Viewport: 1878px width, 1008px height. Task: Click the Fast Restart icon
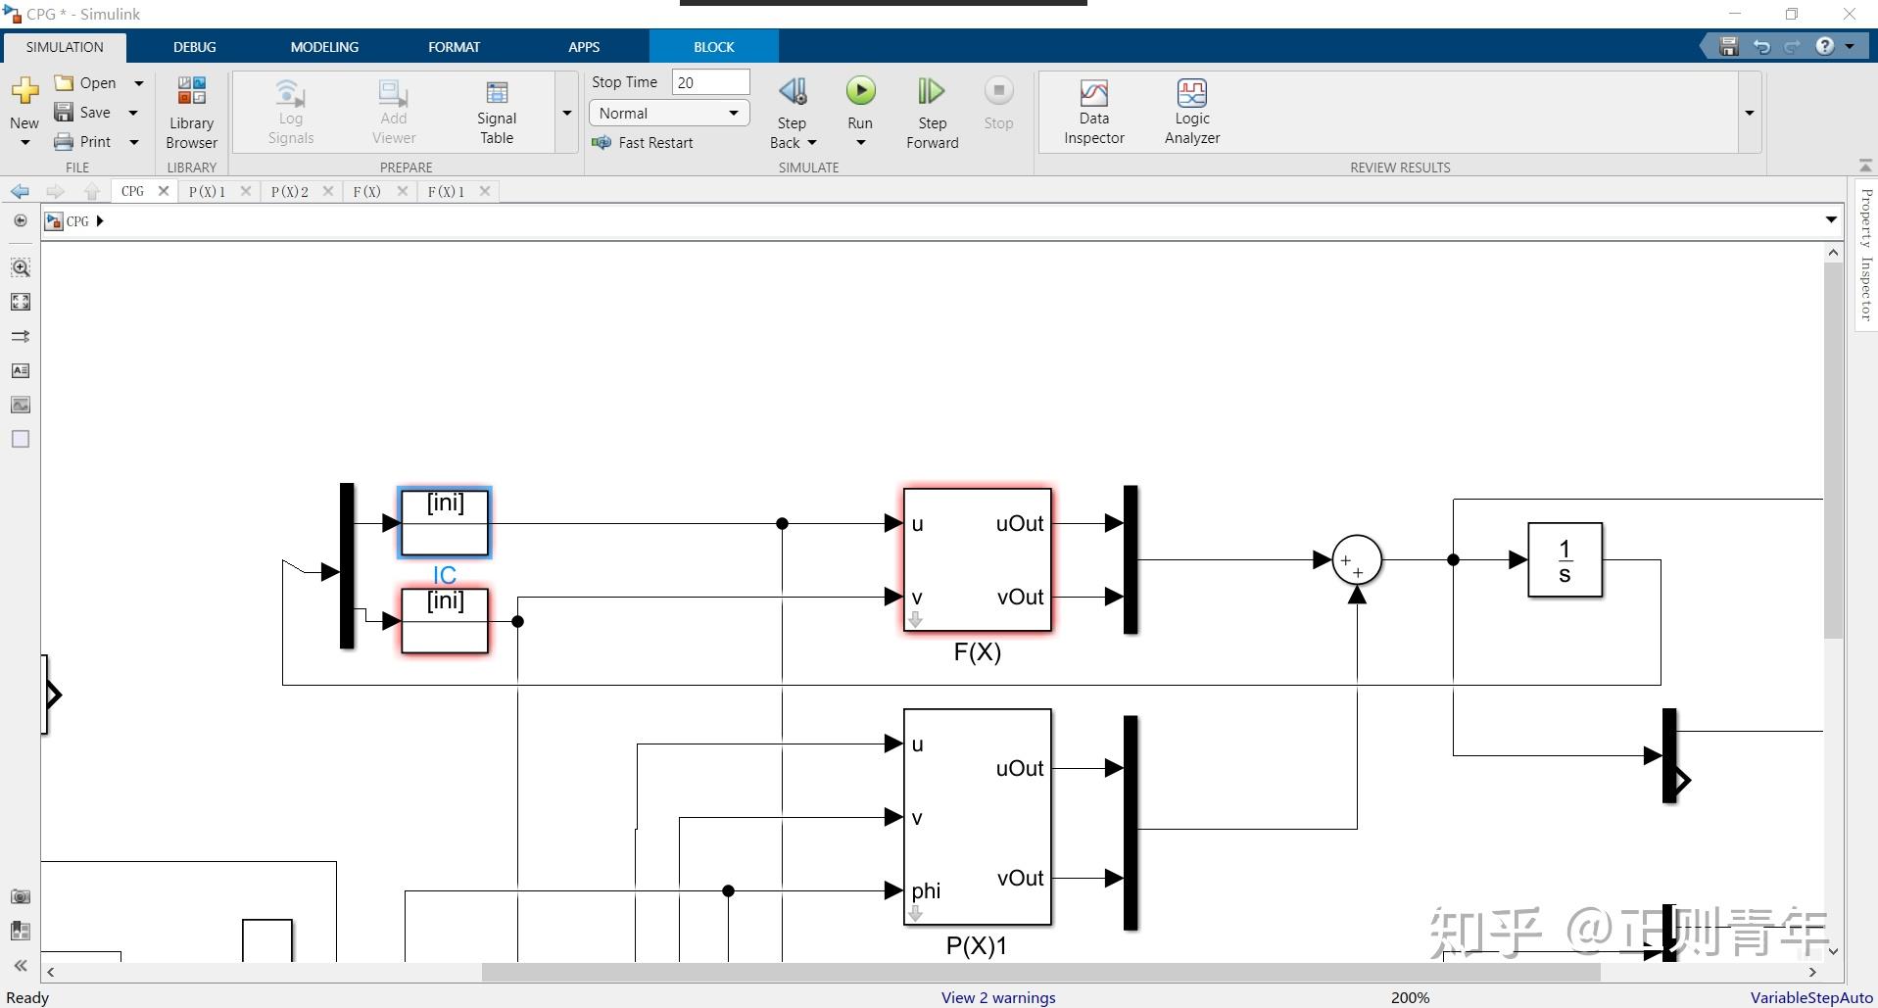[x=602, y=143]
